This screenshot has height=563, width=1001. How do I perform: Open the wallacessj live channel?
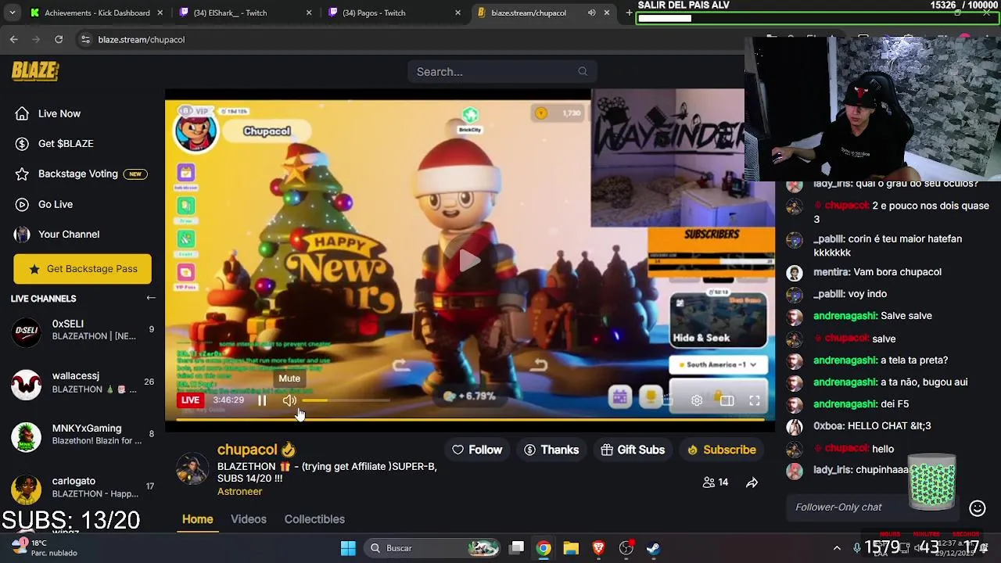tap(82, 383)
